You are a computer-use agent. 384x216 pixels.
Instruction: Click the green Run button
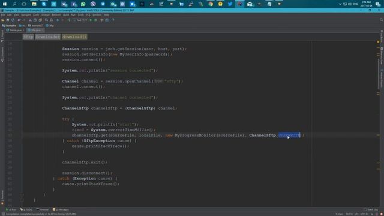pos(91,20)
